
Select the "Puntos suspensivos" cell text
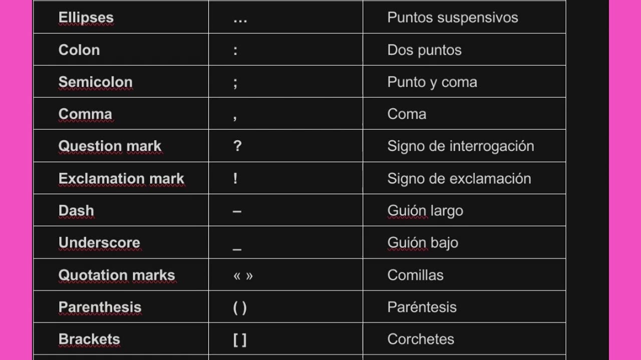(452, 17)
